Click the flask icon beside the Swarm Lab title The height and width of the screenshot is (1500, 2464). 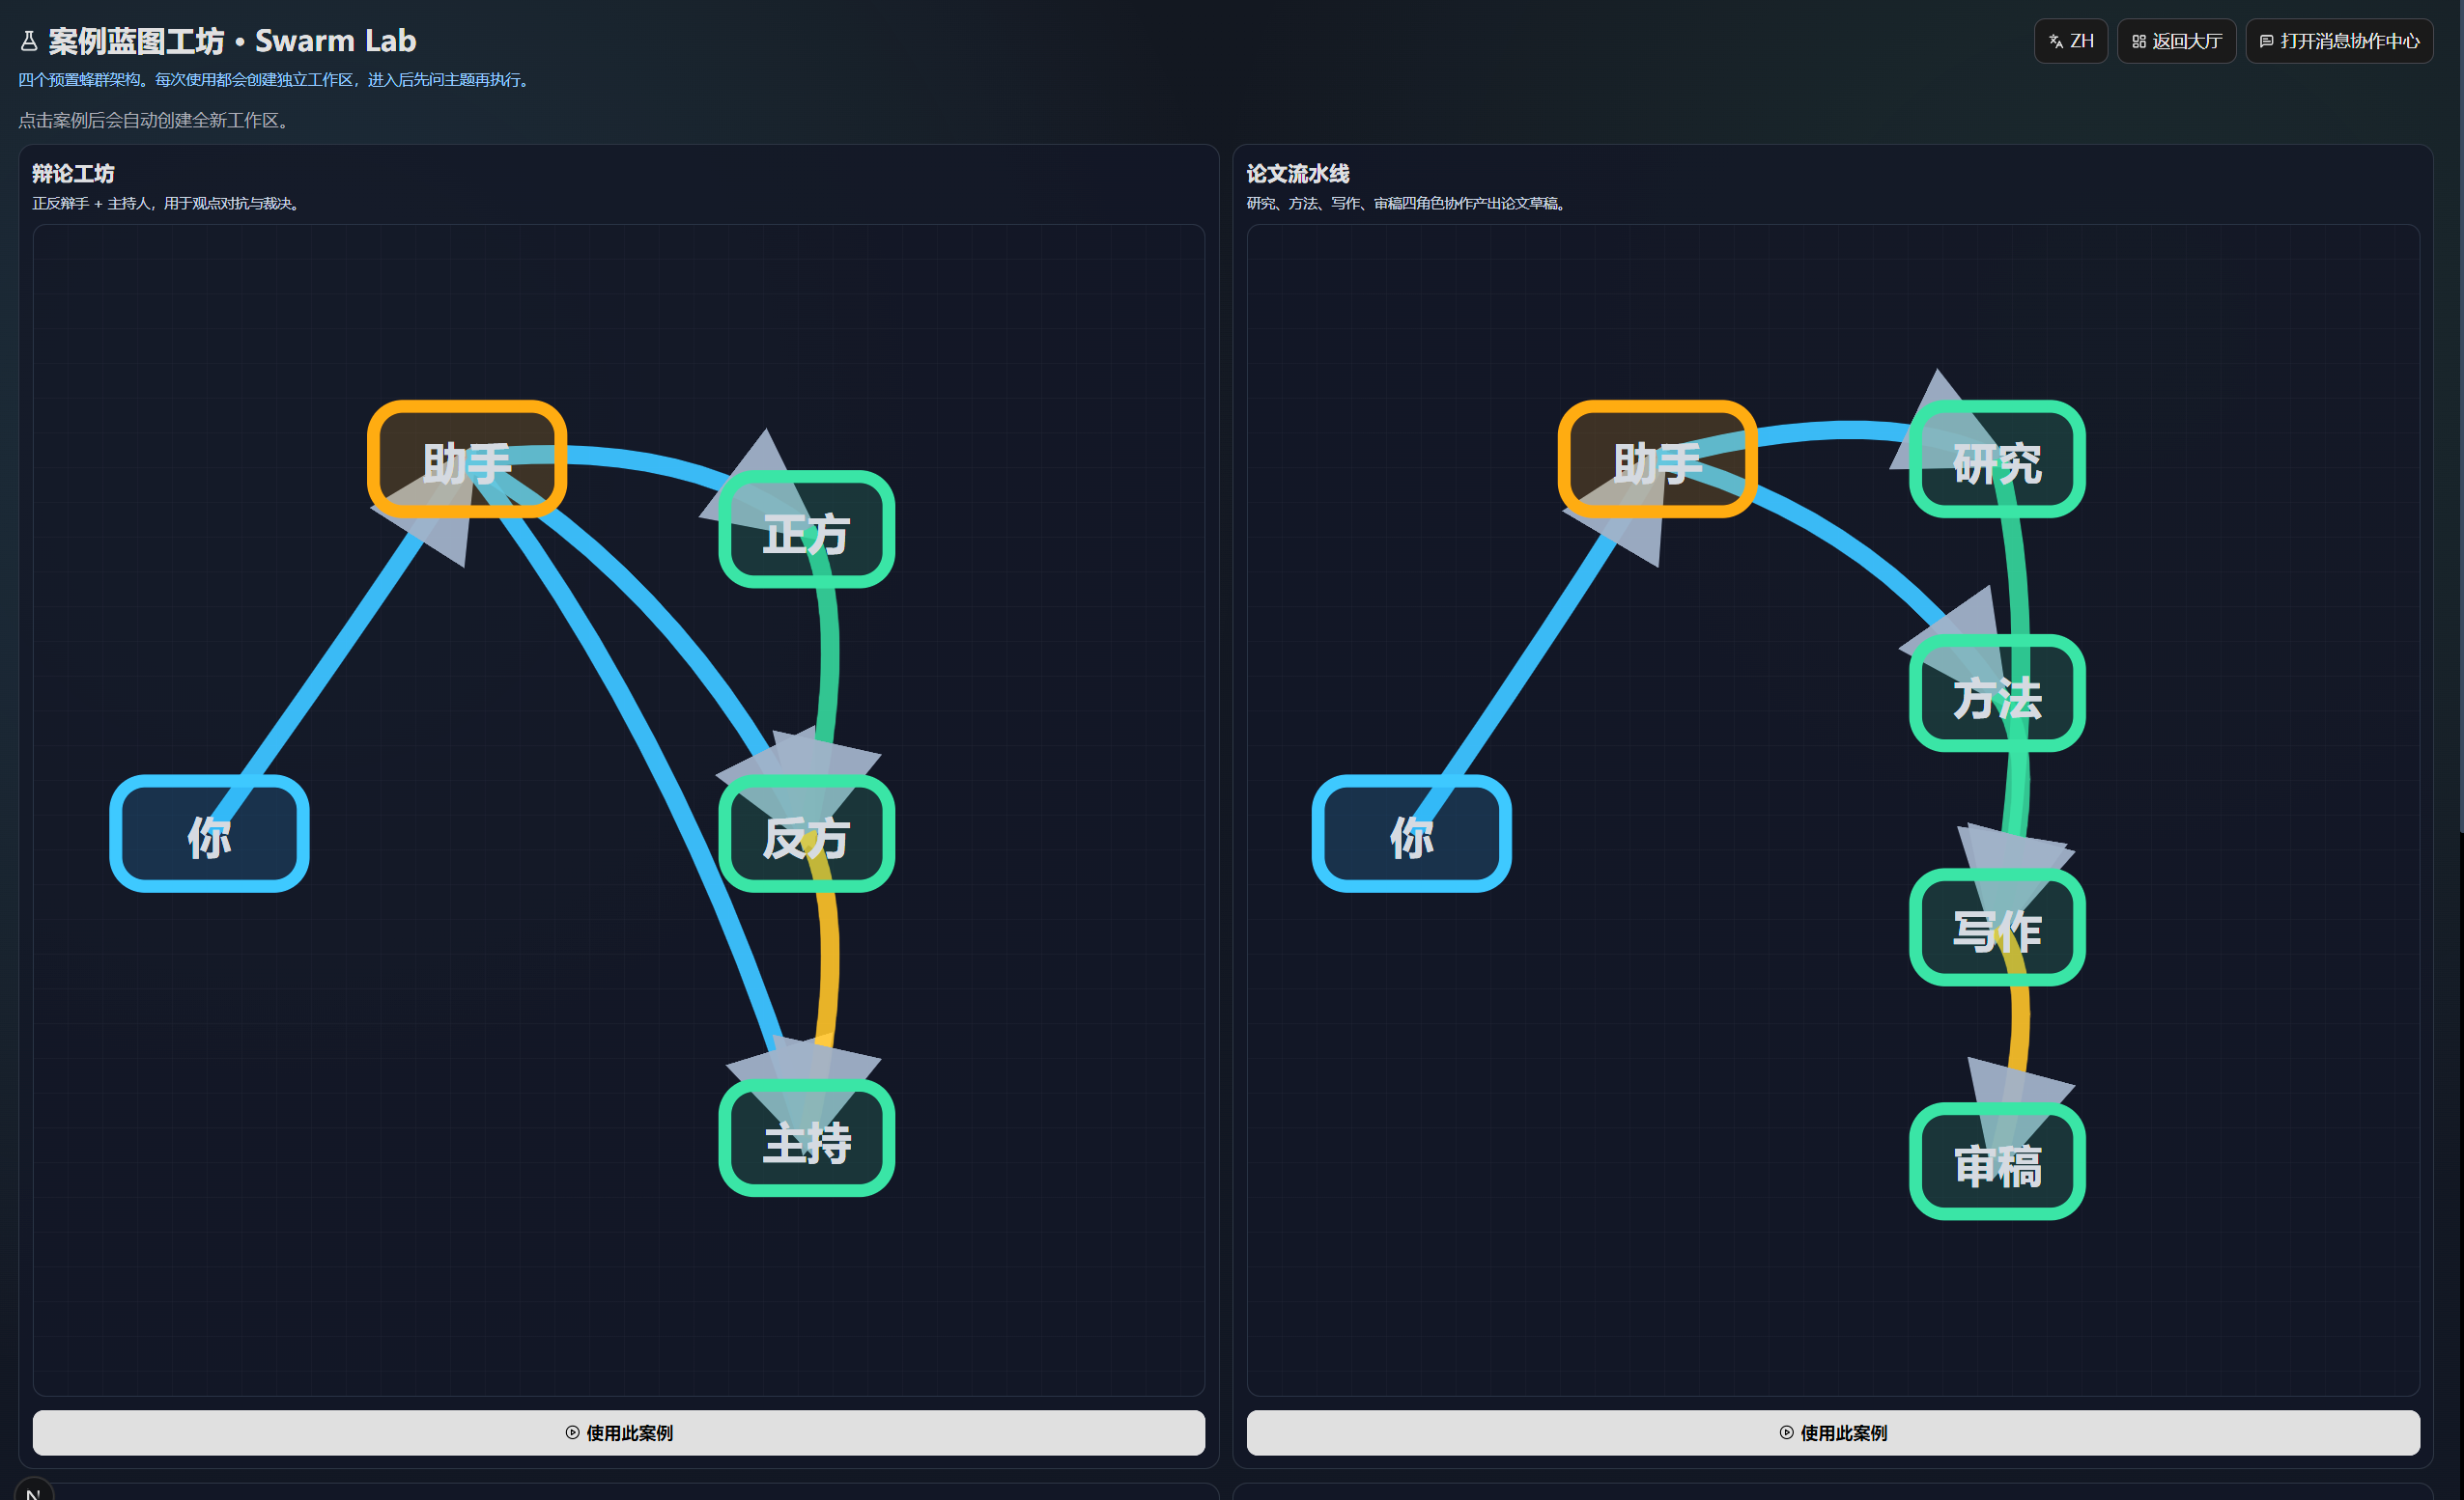pos(29,41)
